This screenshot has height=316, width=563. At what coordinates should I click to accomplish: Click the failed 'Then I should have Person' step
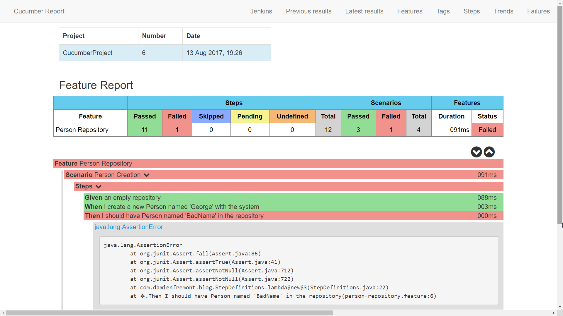click(293, 216)
